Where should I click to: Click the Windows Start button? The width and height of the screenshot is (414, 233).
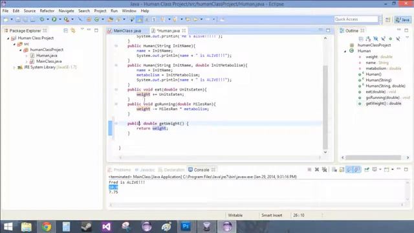(8, 227)
